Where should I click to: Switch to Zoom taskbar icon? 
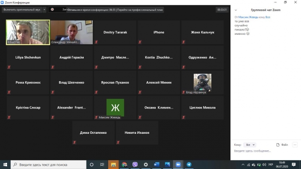tap(178, 164)
